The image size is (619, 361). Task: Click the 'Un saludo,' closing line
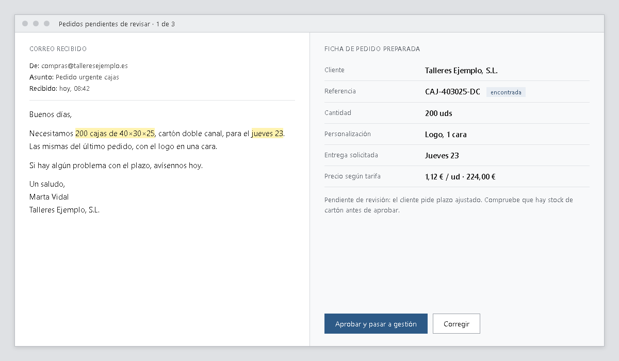[47, 184]
